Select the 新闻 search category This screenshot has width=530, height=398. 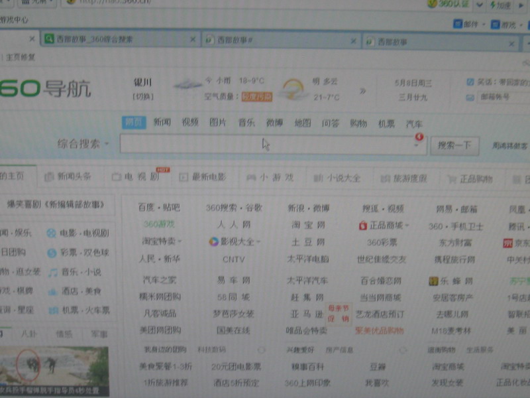(x=162, y=122)
